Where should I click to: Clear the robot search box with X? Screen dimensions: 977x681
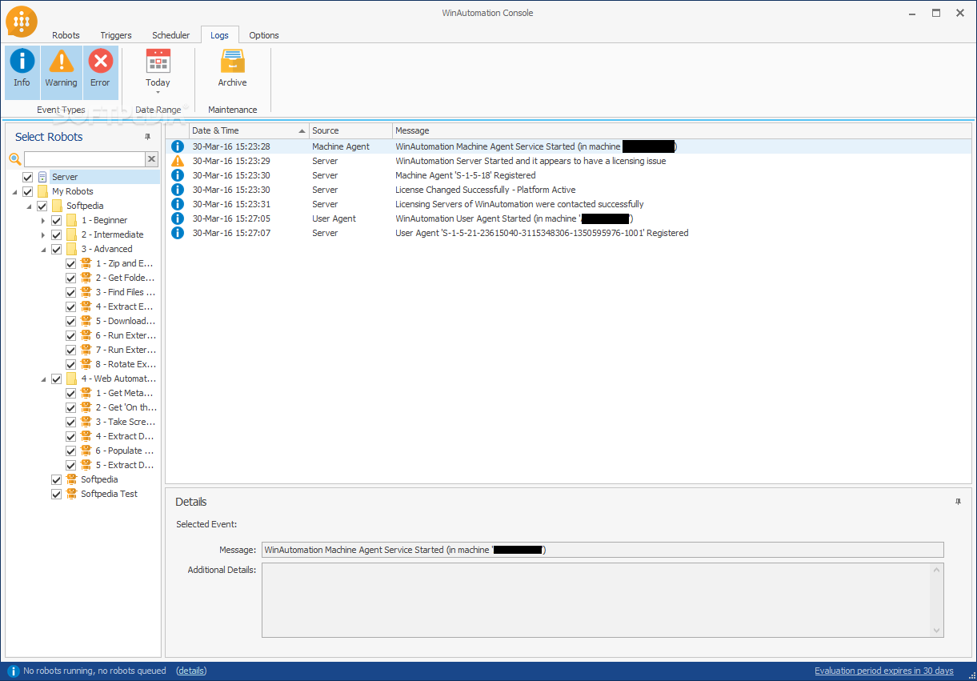pyautogui.click(x=152, y=159)
